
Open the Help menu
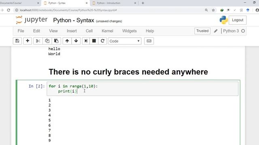point(150,31)
